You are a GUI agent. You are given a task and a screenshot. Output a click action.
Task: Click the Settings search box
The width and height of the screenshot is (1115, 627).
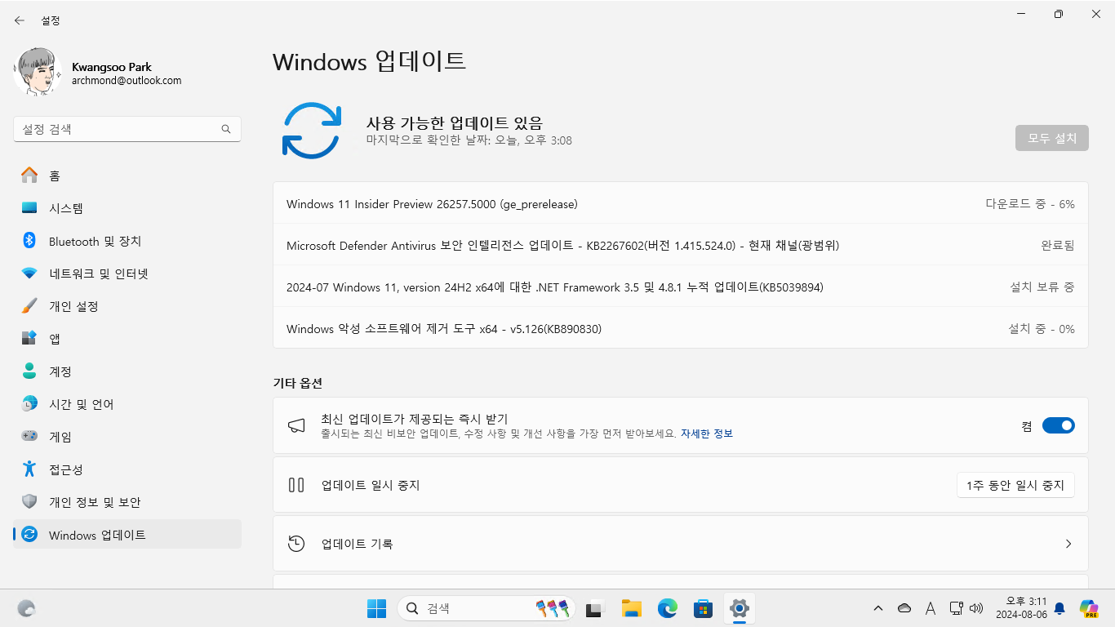(x=127, y=129)
